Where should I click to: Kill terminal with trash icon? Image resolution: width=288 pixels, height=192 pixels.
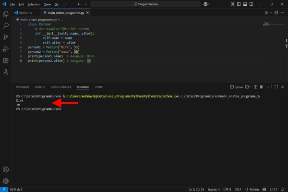point(261,87)
